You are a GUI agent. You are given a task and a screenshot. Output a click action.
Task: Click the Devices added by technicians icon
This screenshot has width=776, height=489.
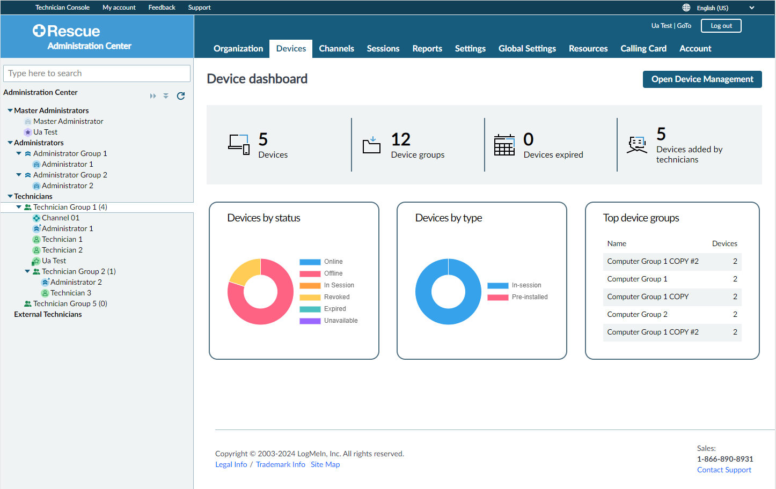pos(637,144)
